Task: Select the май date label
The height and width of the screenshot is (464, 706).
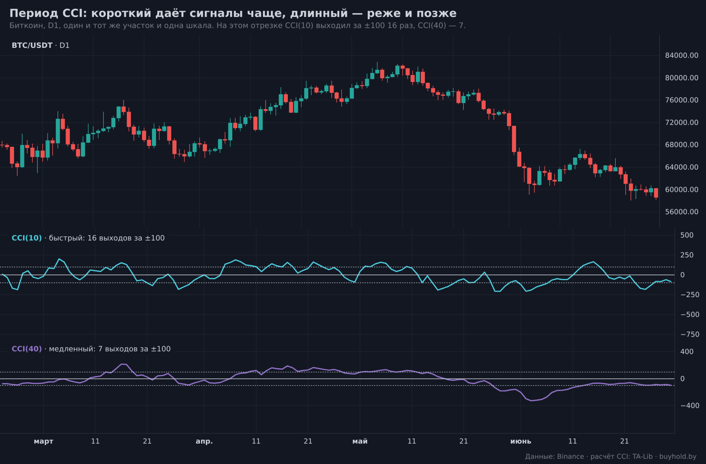Action: click(360, 441)
